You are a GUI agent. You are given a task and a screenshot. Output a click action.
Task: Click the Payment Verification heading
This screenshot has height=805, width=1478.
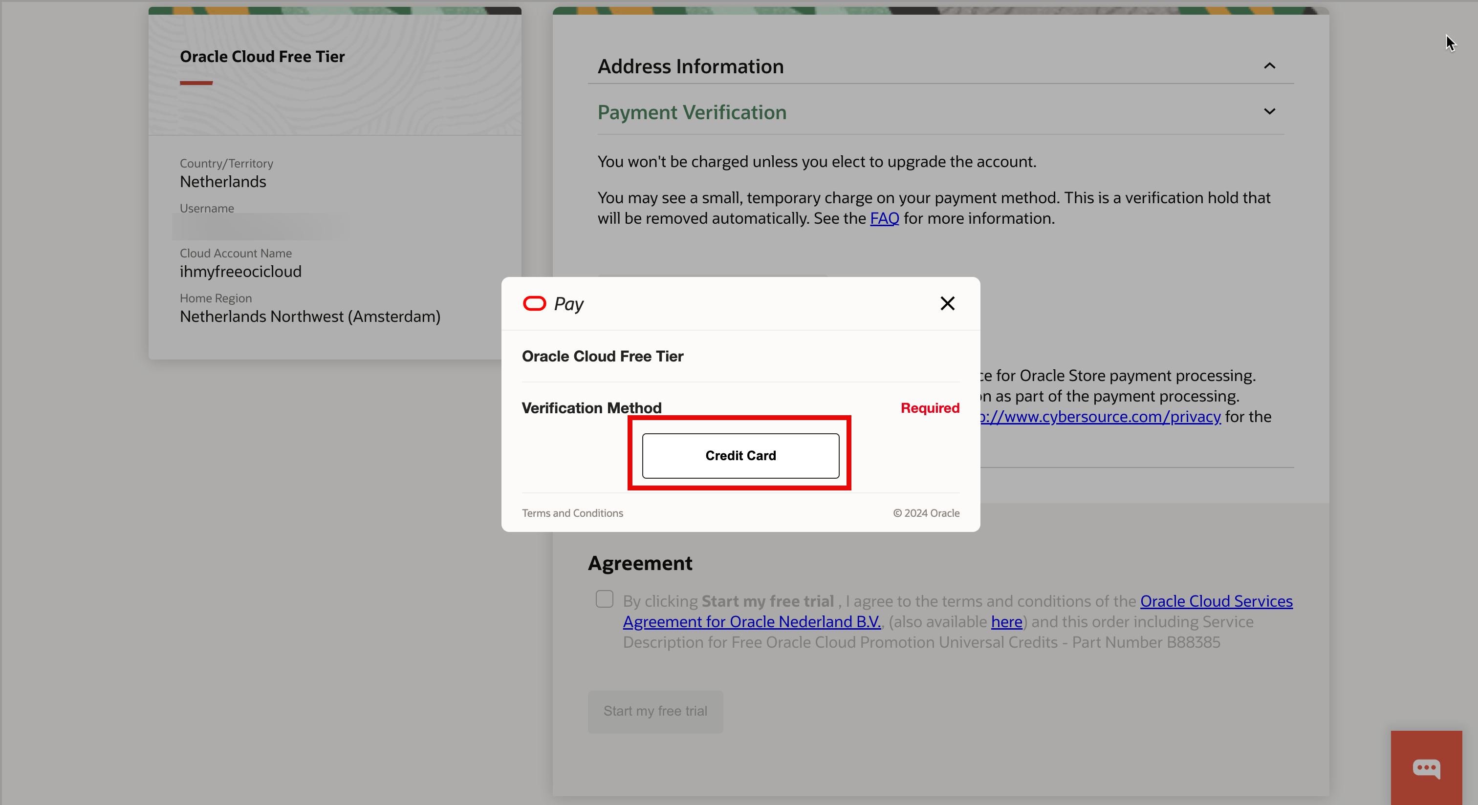[692, 112]
